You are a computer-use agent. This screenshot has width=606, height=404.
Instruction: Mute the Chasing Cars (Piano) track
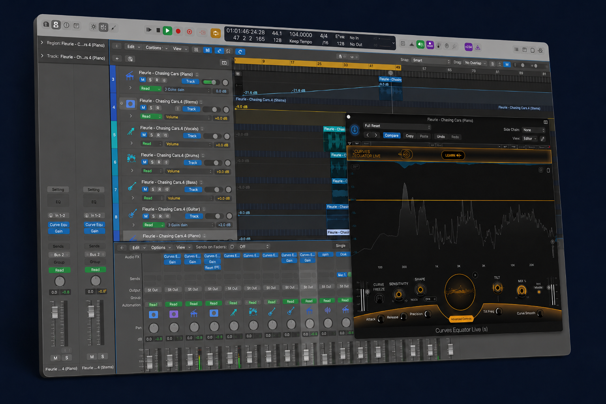(143, 80)
